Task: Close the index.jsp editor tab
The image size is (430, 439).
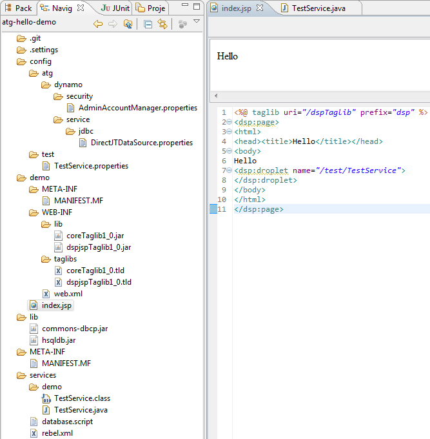Action: (x=260, y=8)
